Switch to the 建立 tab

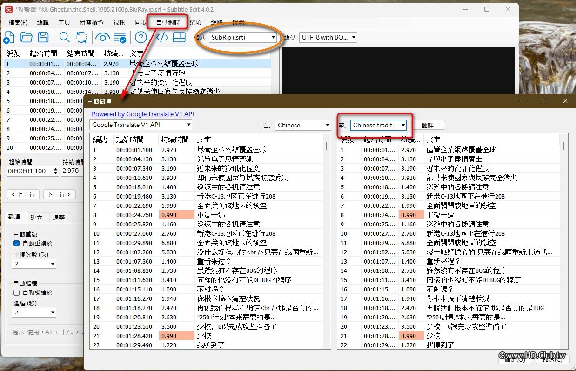36,217
